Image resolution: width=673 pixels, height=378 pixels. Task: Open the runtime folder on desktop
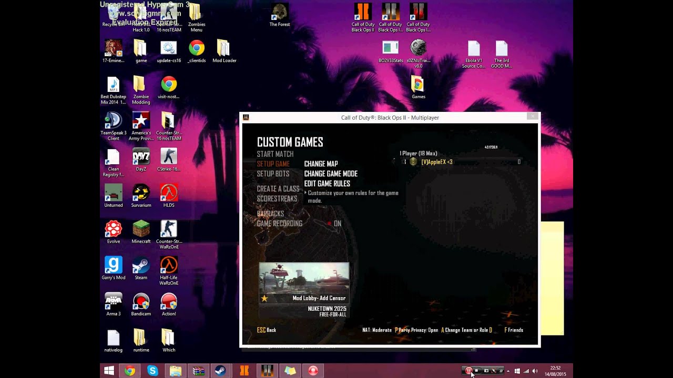click(141, 341)
